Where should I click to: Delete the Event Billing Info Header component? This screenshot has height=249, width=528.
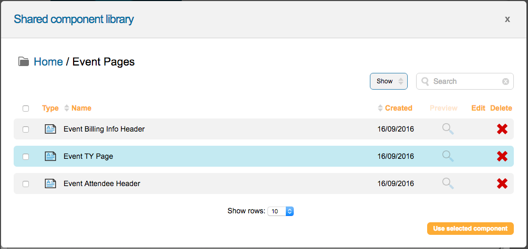[502, 129]
